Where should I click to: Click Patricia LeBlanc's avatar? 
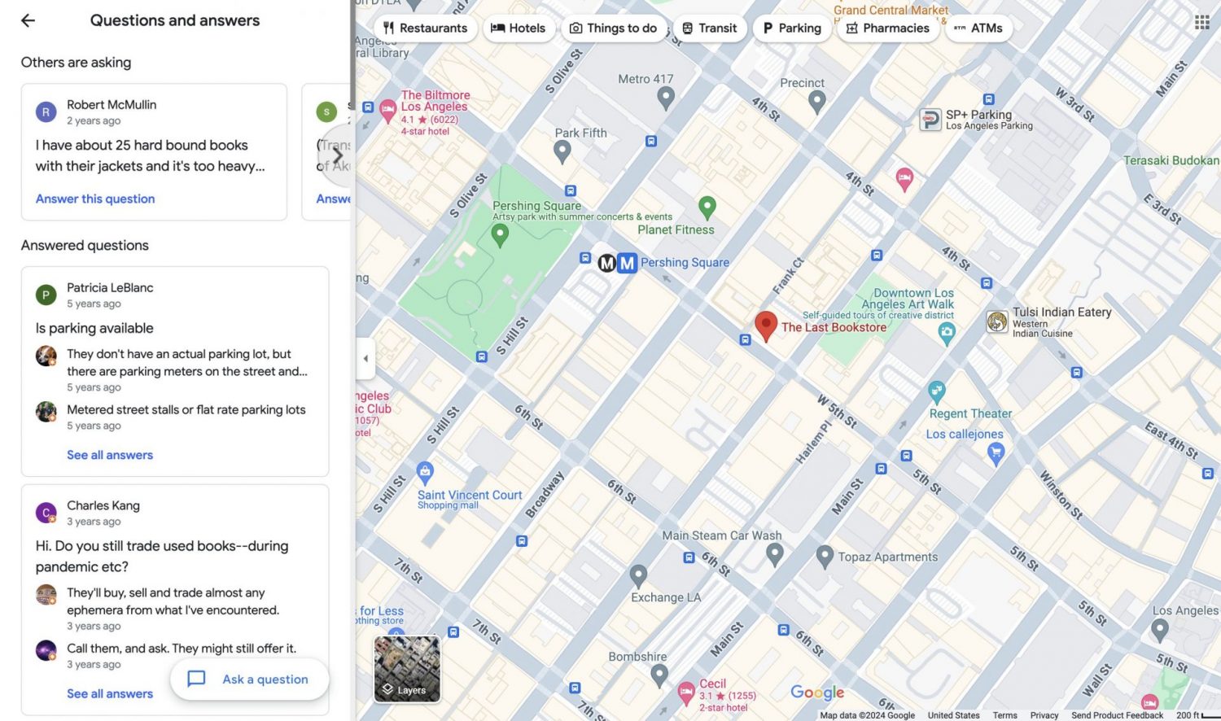[x=46, y=295]
